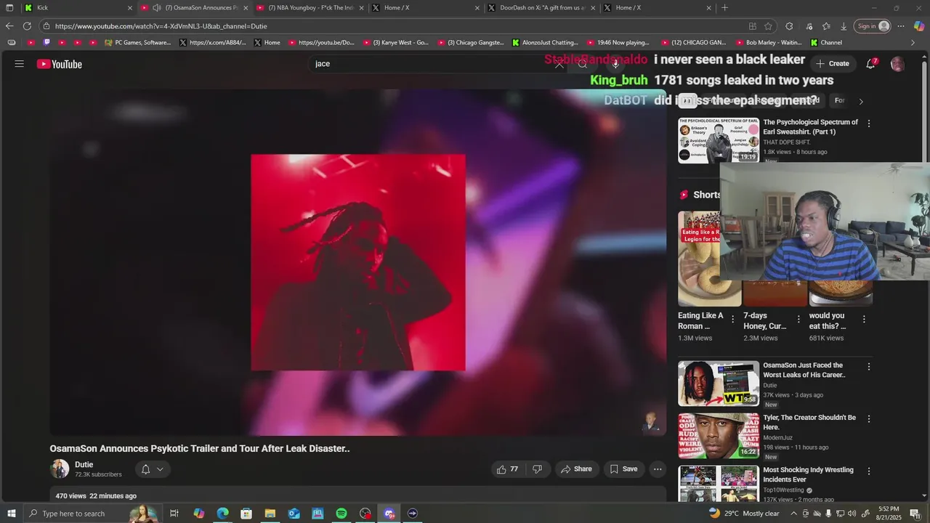Open the AlonzoJust Chatting bookmark
930x523 pixels.
[545, 43]
